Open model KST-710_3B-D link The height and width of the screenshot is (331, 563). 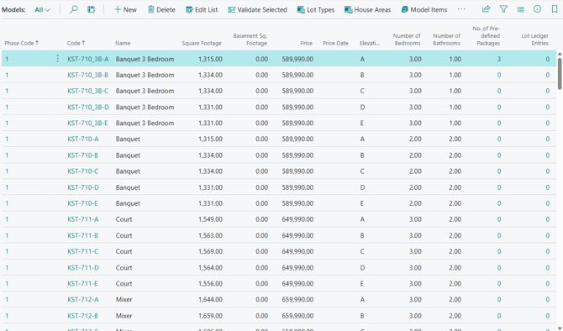click(x=88, y=107)
